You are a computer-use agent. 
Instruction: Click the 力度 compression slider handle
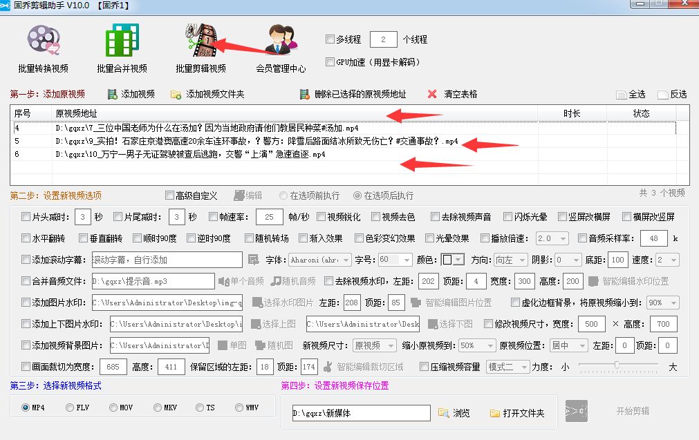(x=617, y=365)
